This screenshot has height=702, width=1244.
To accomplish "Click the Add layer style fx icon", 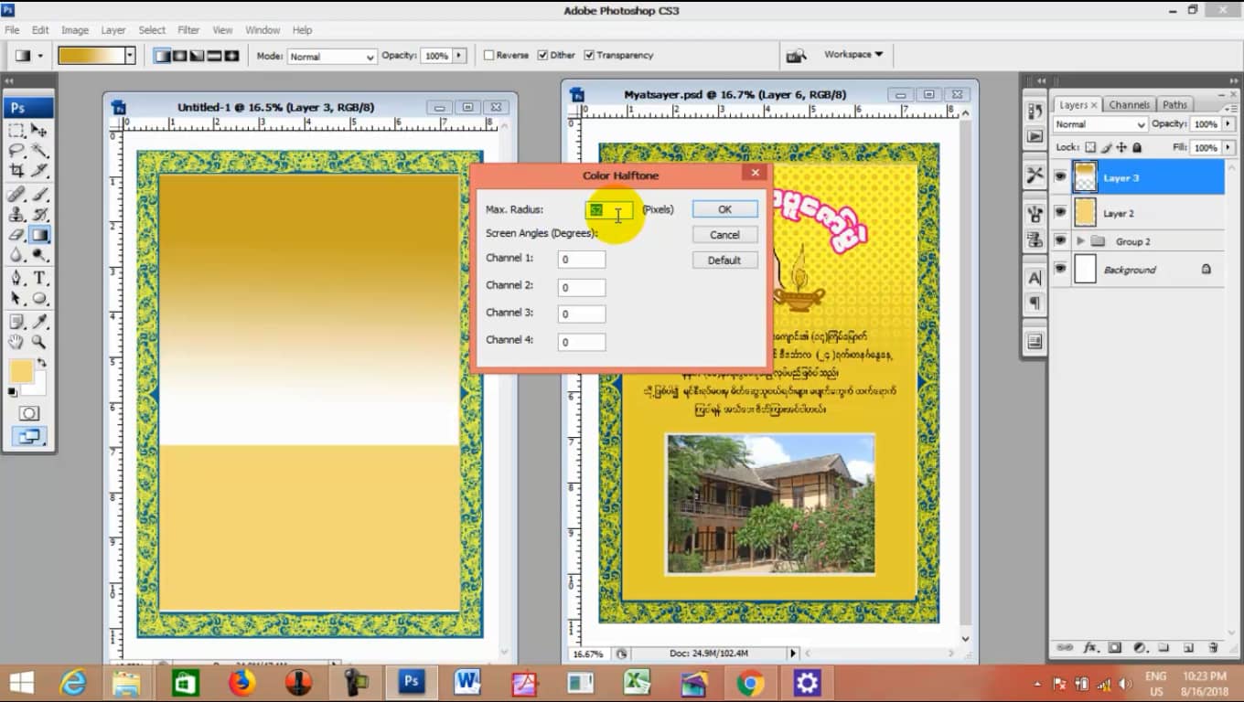I will pos(1090,647).
